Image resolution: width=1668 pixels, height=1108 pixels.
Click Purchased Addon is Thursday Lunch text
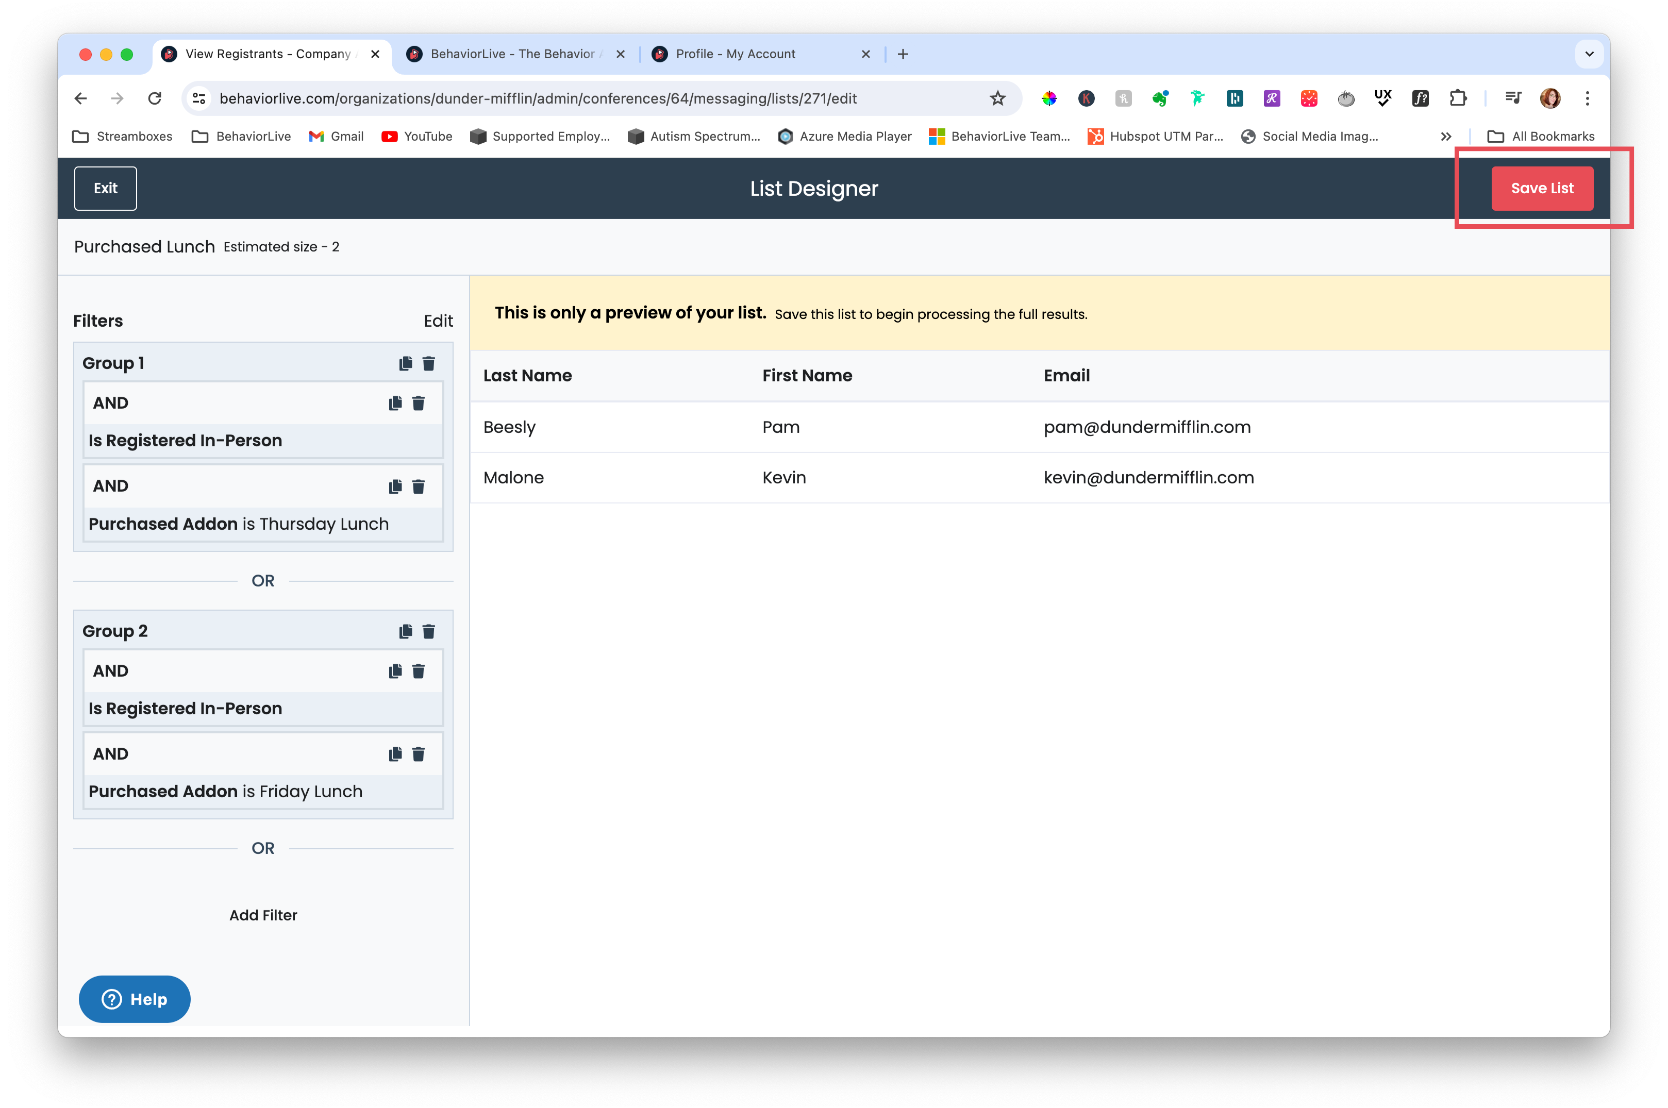pyautogui.click(x=239, y=524)
